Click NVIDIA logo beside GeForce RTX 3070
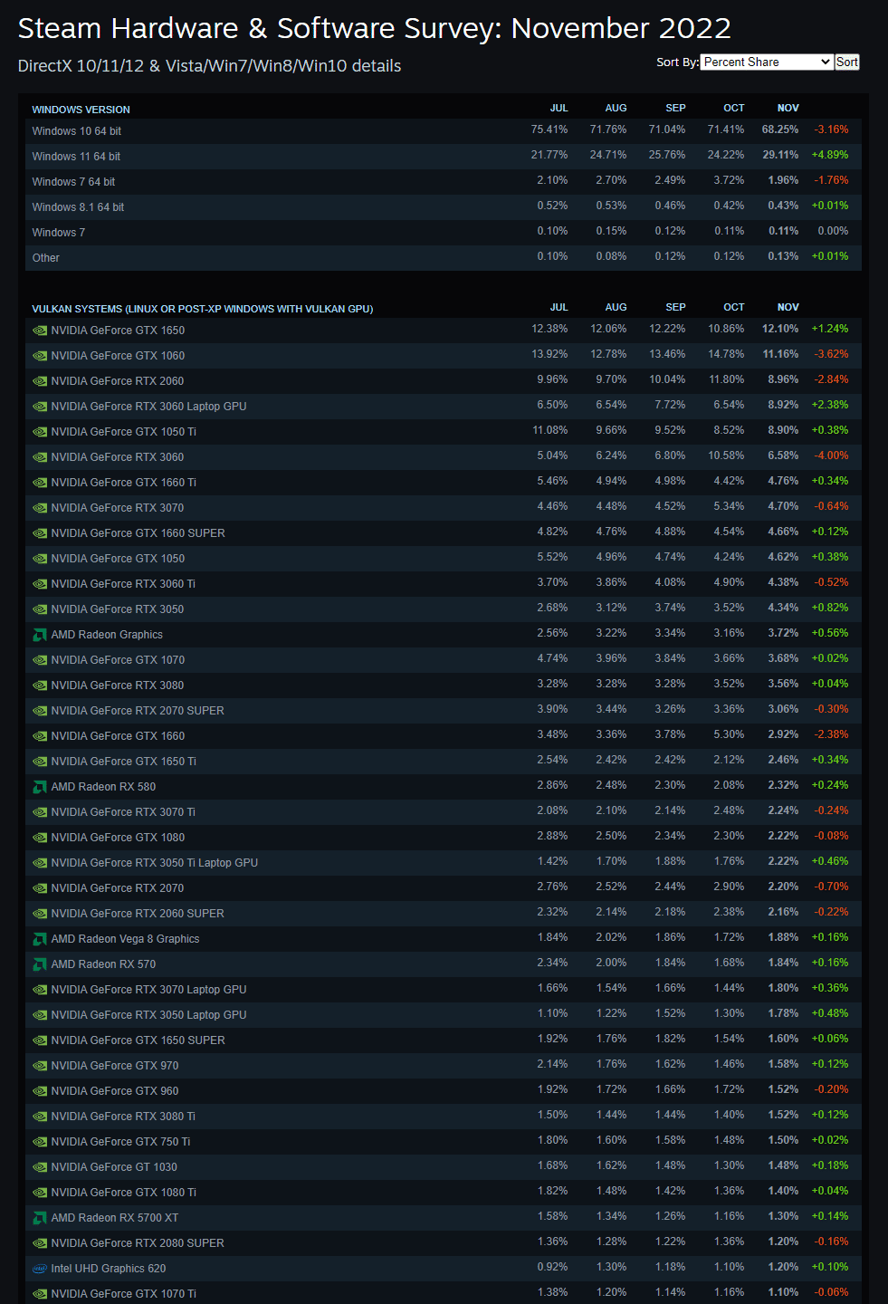Viewport: 888px width, 1304px height. [x=40, y=508]
